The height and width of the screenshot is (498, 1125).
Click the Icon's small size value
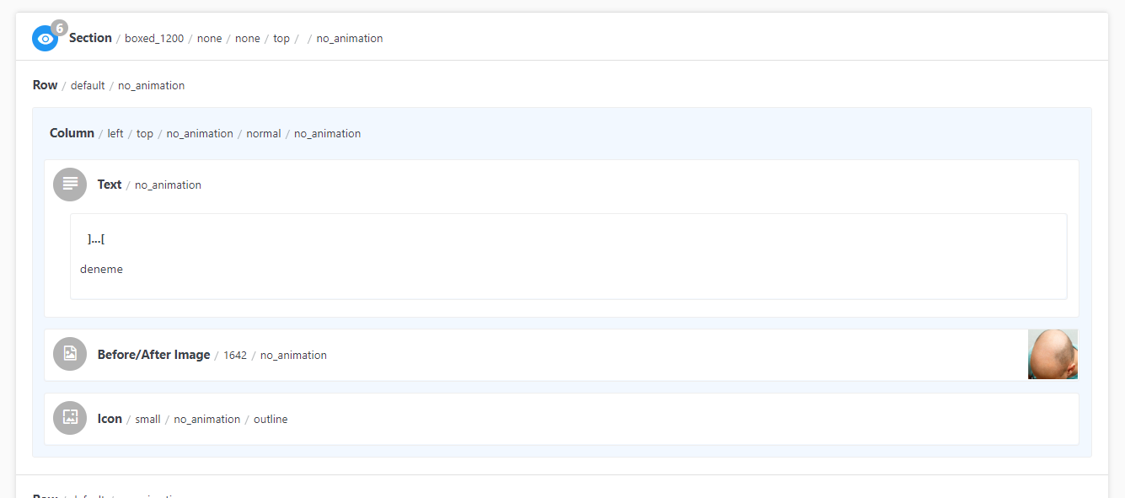(x=147, y=420)
